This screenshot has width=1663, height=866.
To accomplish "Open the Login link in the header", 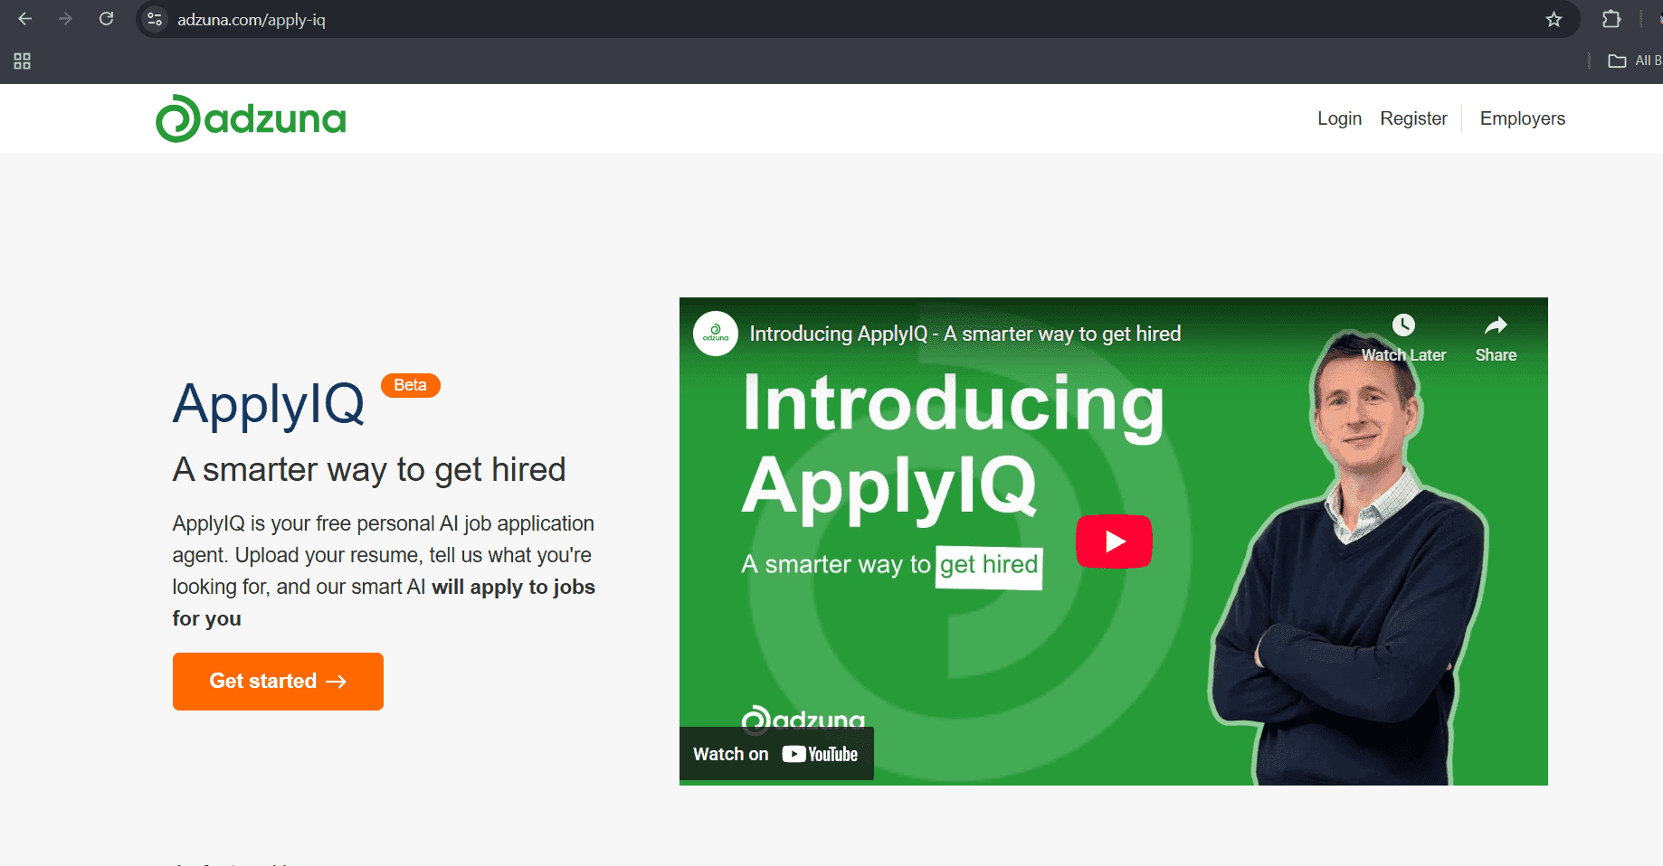I will click(1339, 118).
